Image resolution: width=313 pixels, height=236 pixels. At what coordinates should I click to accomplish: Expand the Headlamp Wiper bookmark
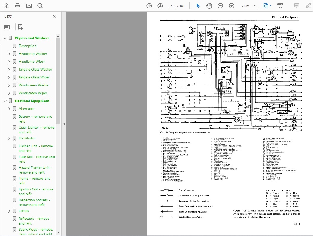pos(9,62)
